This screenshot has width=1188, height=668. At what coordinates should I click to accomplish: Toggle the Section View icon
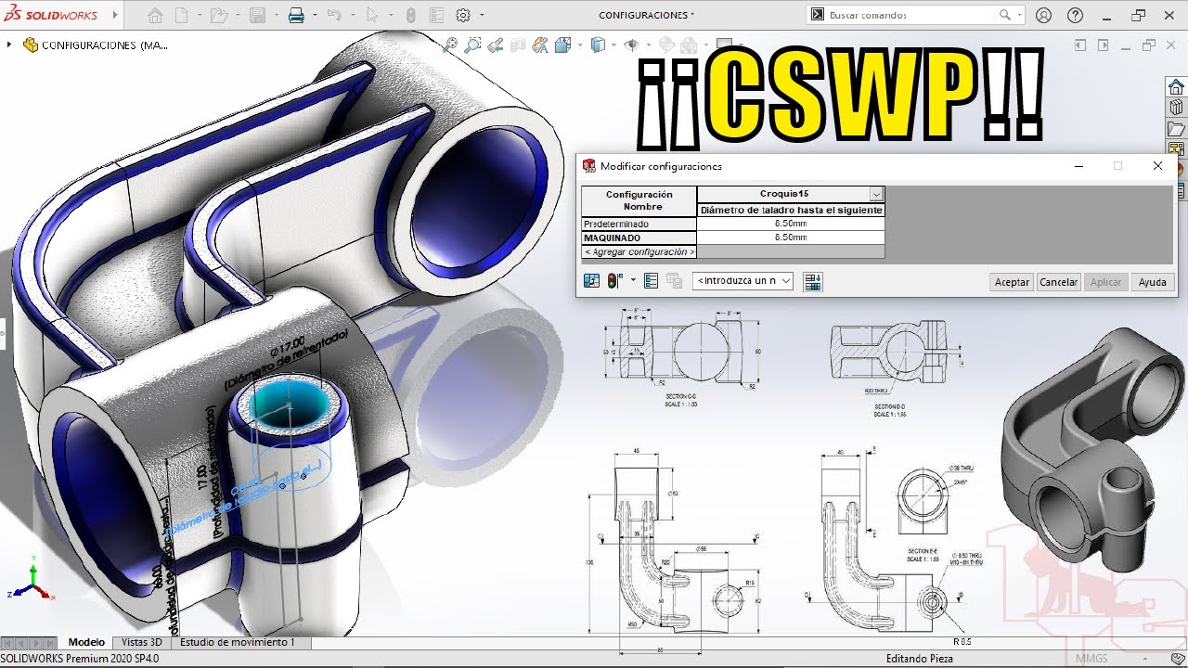(518, 45)
